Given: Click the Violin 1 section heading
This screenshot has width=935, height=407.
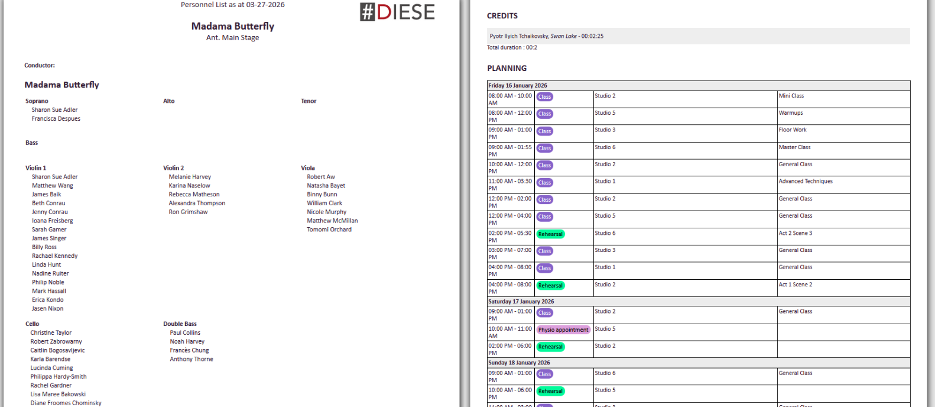Looking at the screenshot, I should 35,168.
